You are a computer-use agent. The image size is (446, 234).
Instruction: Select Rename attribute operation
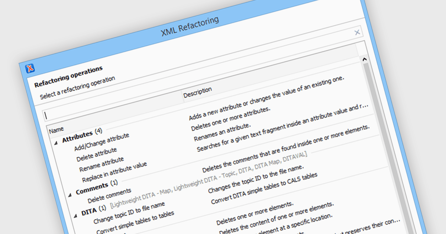pyautogui.click(x=101, y=165)
